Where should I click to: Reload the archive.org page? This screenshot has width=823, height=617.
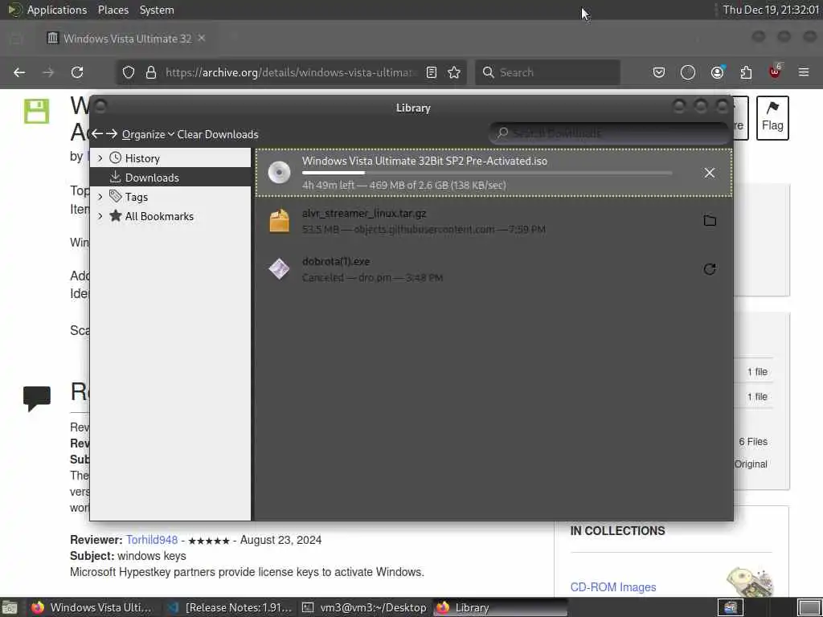tap(77, 72)
